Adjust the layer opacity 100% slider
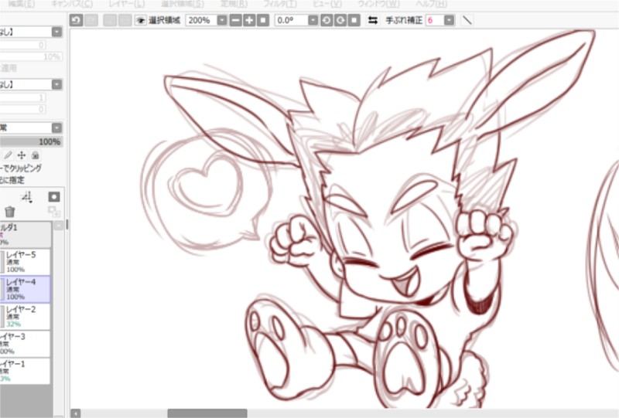The image size is (619, 418). coord(31,141)
